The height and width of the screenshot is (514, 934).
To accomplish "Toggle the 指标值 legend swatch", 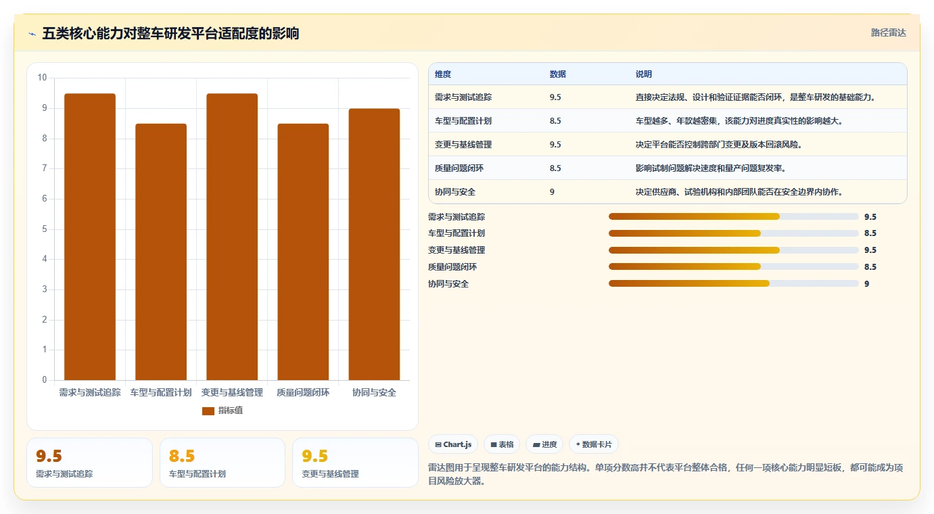I will (208, 411).
